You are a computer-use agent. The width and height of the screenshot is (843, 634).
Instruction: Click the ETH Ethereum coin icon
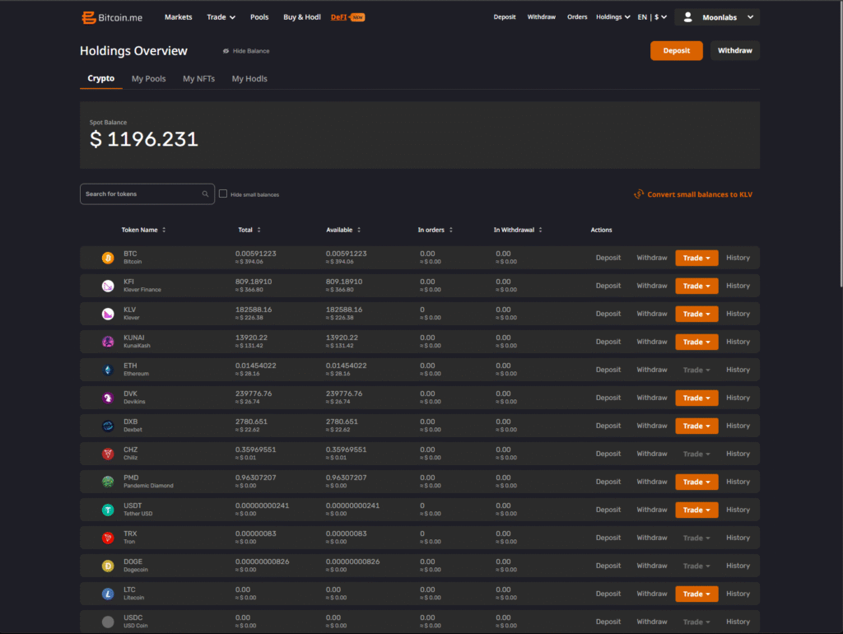(108, 370)
